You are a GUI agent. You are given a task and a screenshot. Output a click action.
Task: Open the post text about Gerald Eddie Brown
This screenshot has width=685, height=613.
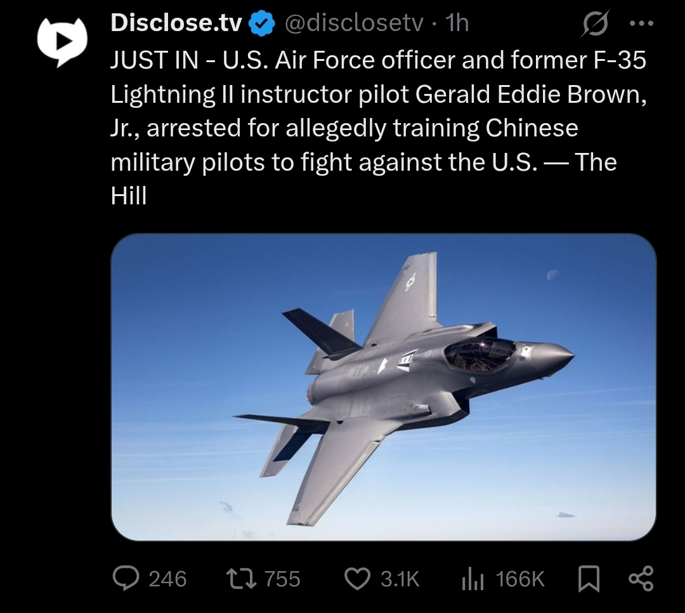pyautogui.click(x=378, y=128)
